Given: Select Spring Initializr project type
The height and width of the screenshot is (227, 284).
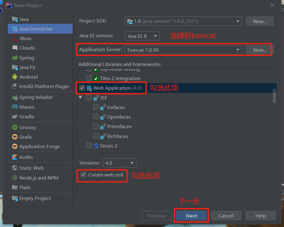Looking at the screenshot, I should click(x=40, y=97).
